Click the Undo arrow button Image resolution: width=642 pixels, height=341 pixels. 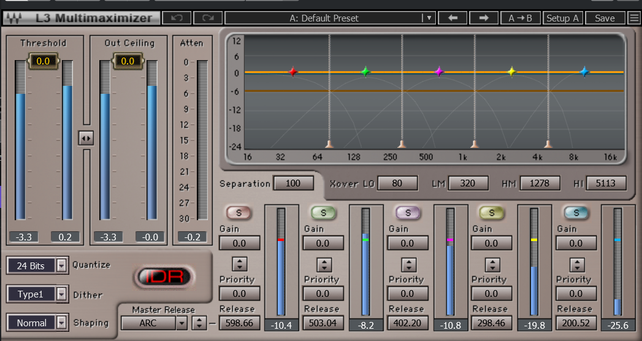pos(177,18)
